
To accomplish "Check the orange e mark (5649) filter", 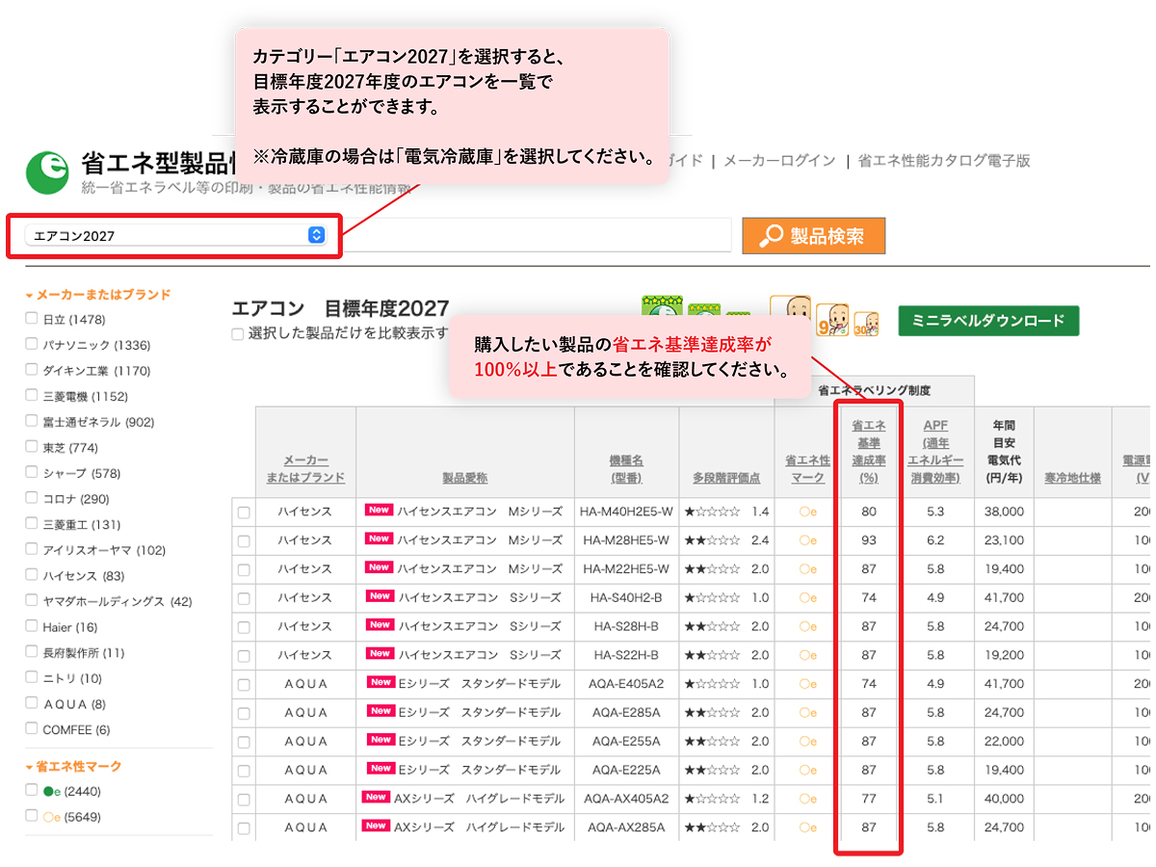I will pyautogui.click(x=32, y=816).
